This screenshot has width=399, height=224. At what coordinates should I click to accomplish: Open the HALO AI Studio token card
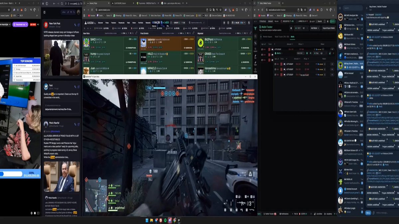coord(167,57)
